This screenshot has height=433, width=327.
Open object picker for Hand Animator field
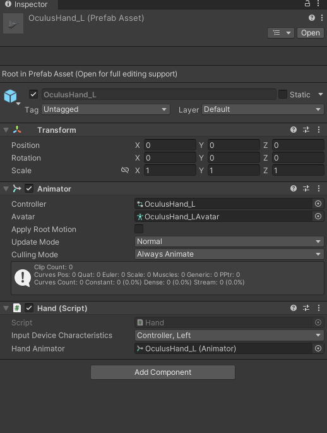318,348
